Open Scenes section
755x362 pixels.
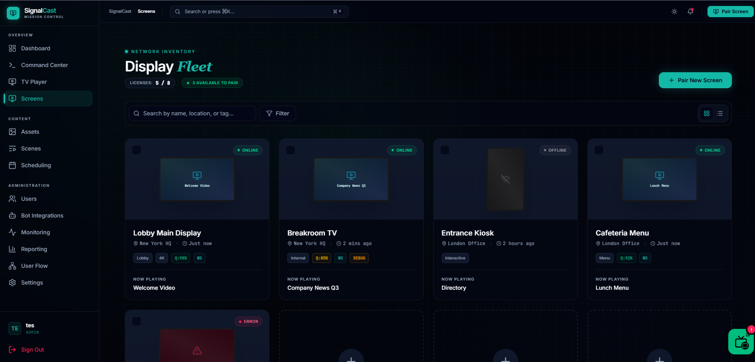pyautogui.click(x=48, y=148)
